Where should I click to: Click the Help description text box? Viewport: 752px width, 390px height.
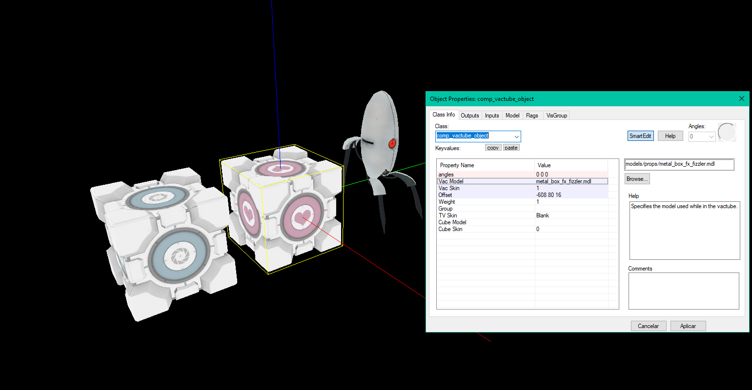pos(685,231)
